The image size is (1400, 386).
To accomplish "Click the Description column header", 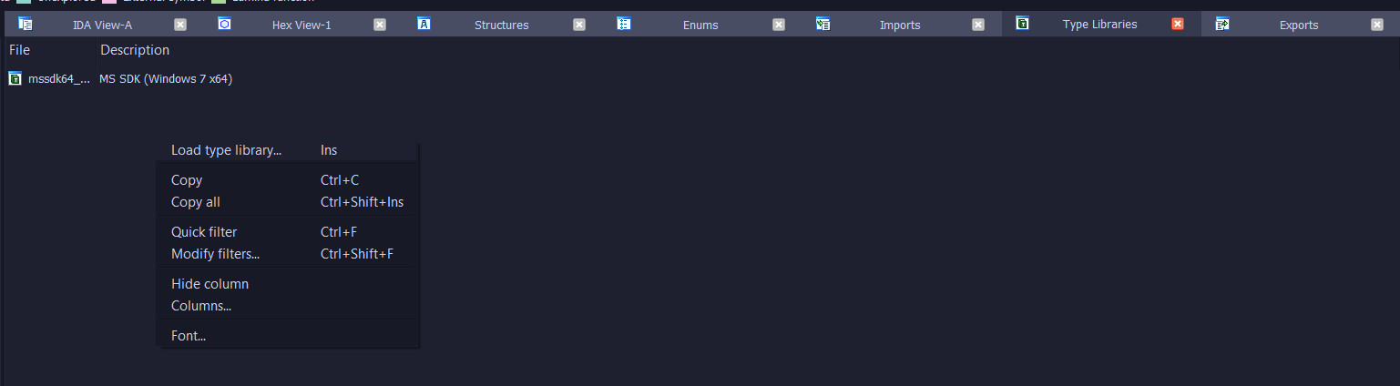I will click(135, 50).
